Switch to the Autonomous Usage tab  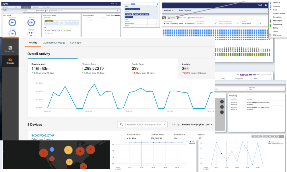coord(54,43)
